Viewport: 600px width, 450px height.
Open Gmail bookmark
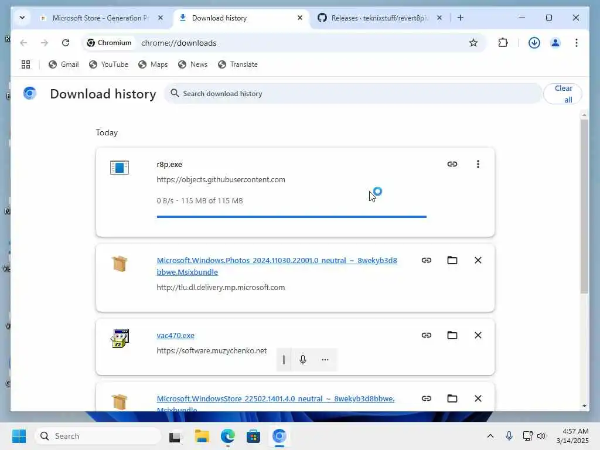(x=64, y=64)
